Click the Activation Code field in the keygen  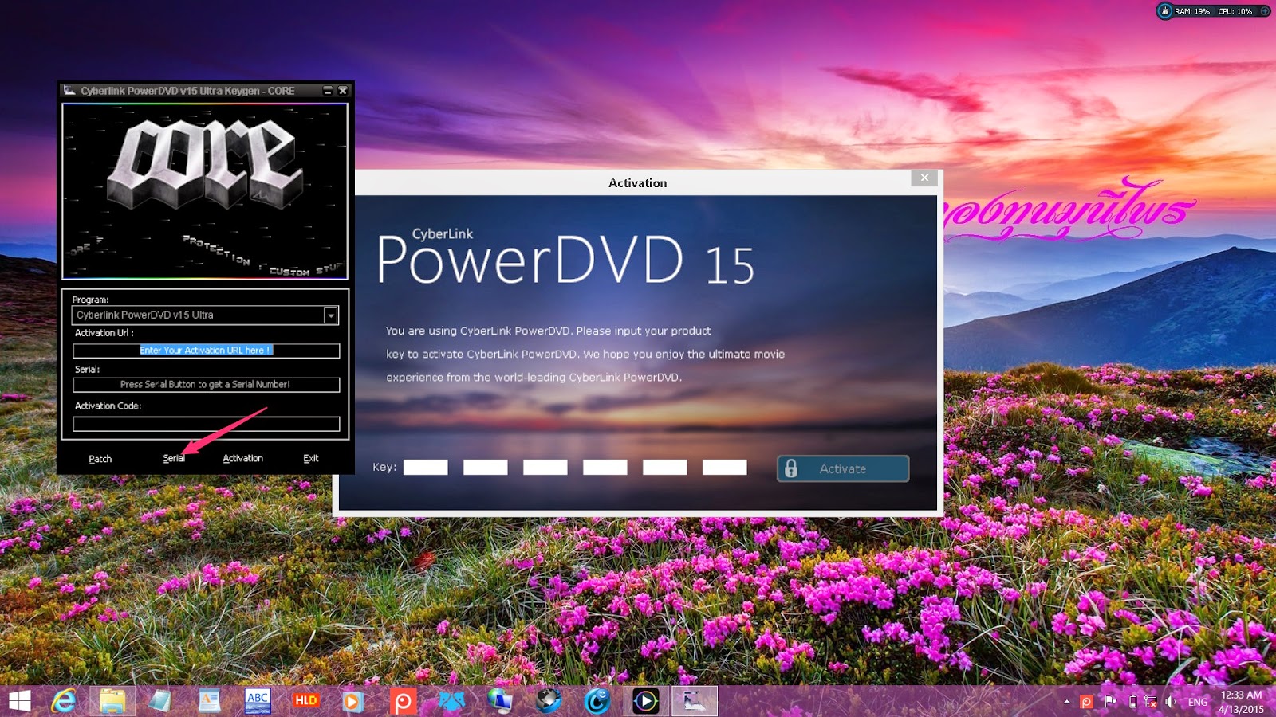[207, 424]
